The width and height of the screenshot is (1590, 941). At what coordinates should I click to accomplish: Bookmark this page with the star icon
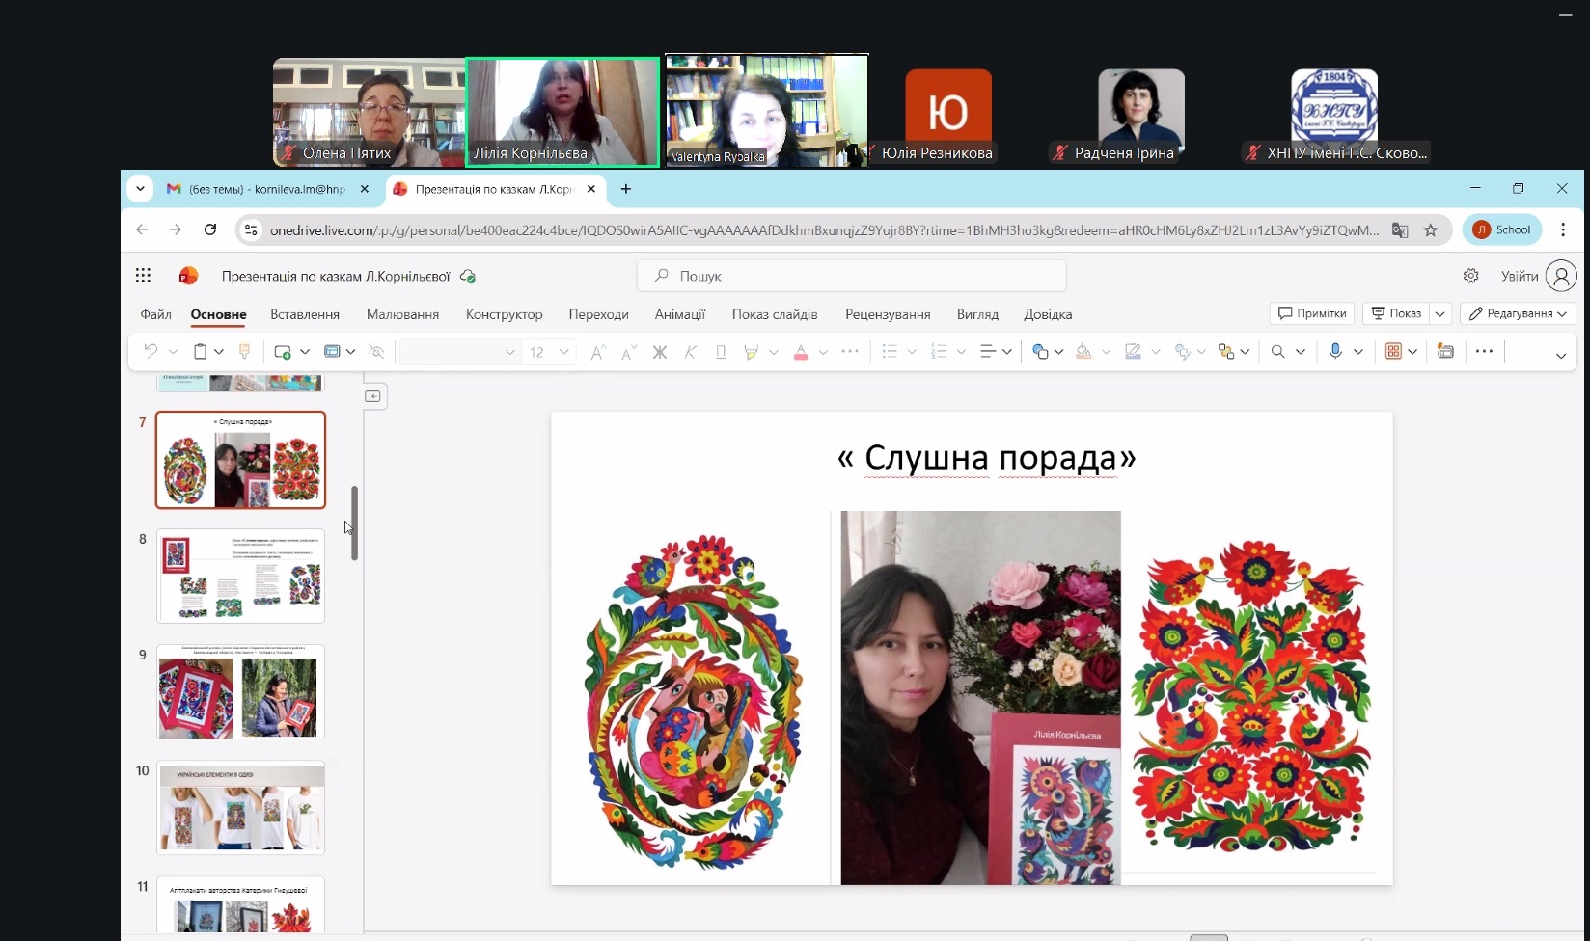tap(1431, 229)
